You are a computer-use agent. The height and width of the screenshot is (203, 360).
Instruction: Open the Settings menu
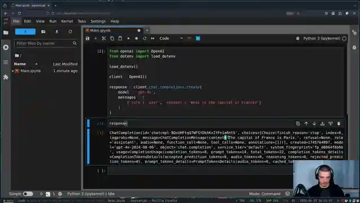pyautogui.click(x=98, y=21)
